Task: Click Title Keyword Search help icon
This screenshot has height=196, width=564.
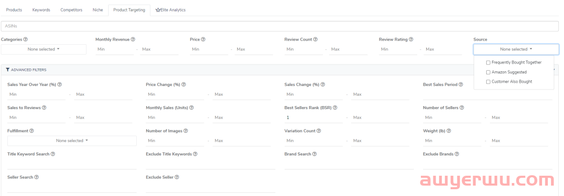Action: point(53,154)
